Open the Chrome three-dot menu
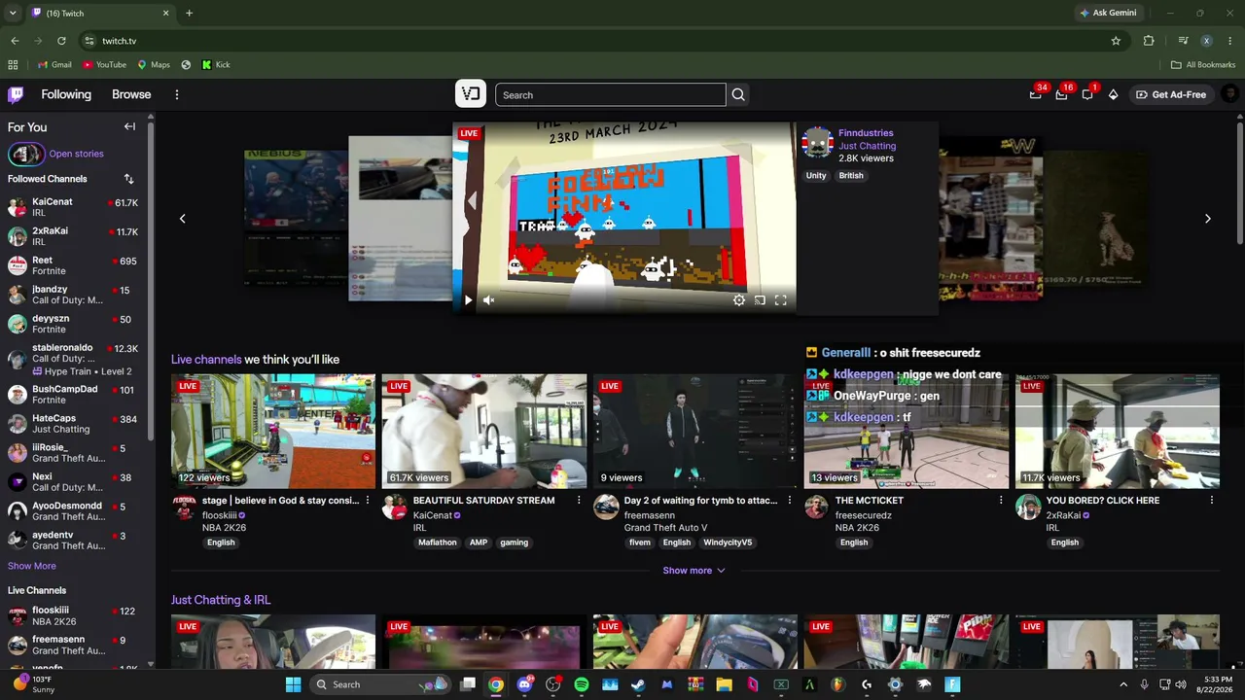Image resolution: width=1245 pixels, height=700 pixels. [1230, 41]
